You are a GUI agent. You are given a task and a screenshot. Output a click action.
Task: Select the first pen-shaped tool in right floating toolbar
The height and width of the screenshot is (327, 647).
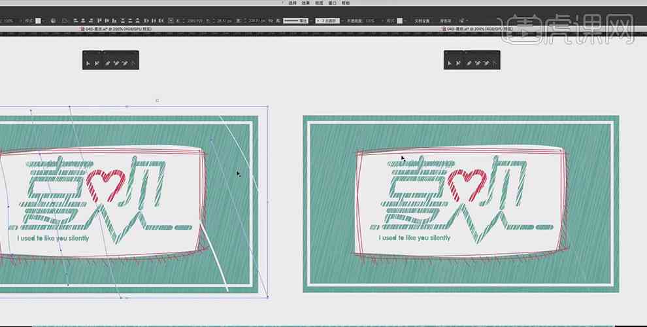(x=469, y=63)
